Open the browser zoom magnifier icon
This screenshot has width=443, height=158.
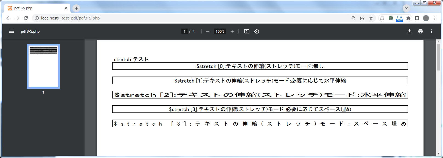click(354, 18)
